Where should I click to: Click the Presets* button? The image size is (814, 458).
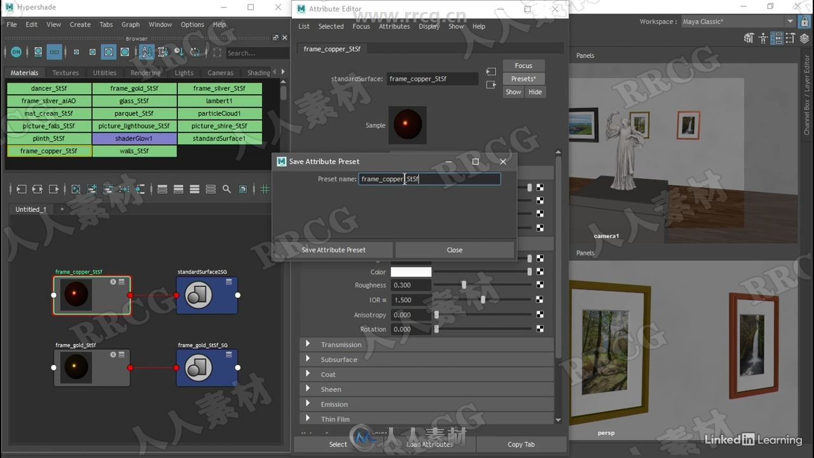point(523,79)
